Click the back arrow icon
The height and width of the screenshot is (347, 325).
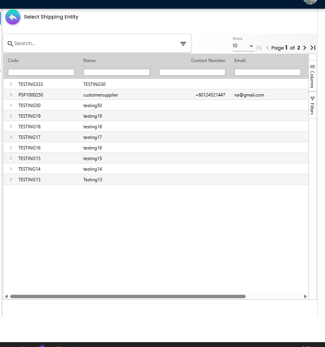(13, 17)
